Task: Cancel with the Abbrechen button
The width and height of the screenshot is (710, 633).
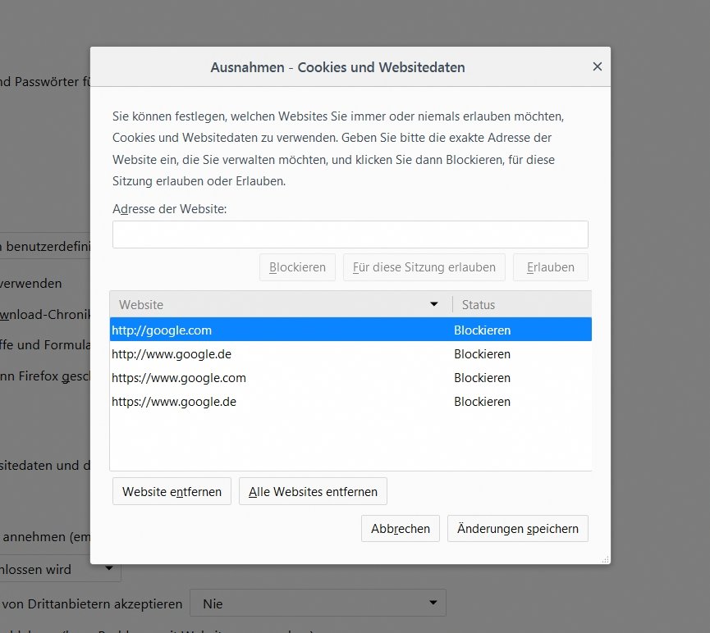Action: (400, 529)
